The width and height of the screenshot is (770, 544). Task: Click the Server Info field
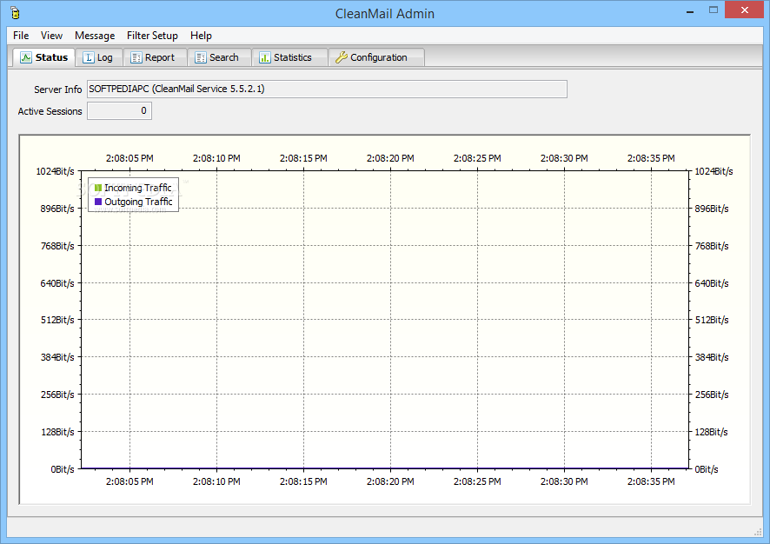[x=327, y=89]
